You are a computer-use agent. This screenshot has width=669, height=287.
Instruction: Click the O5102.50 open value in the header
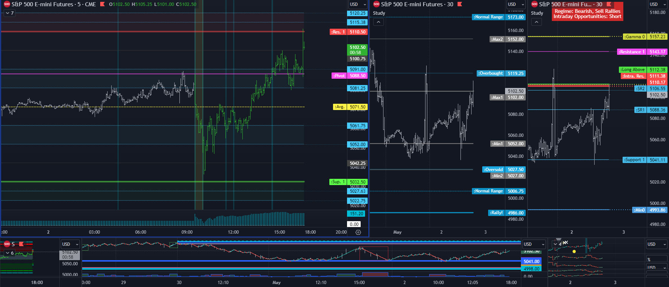click(119, 4)
